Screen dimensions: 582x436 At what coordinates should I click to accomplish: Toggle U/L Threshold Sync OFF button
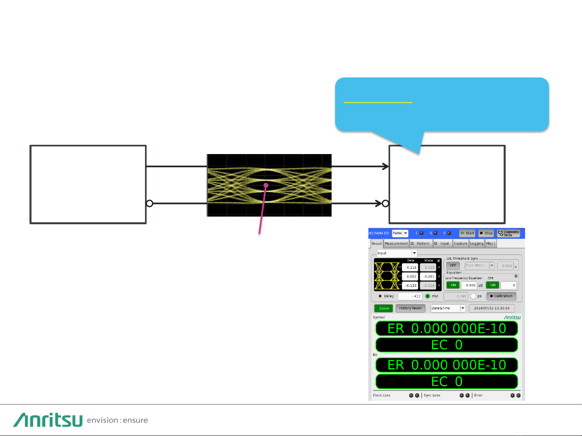(453, 265)
